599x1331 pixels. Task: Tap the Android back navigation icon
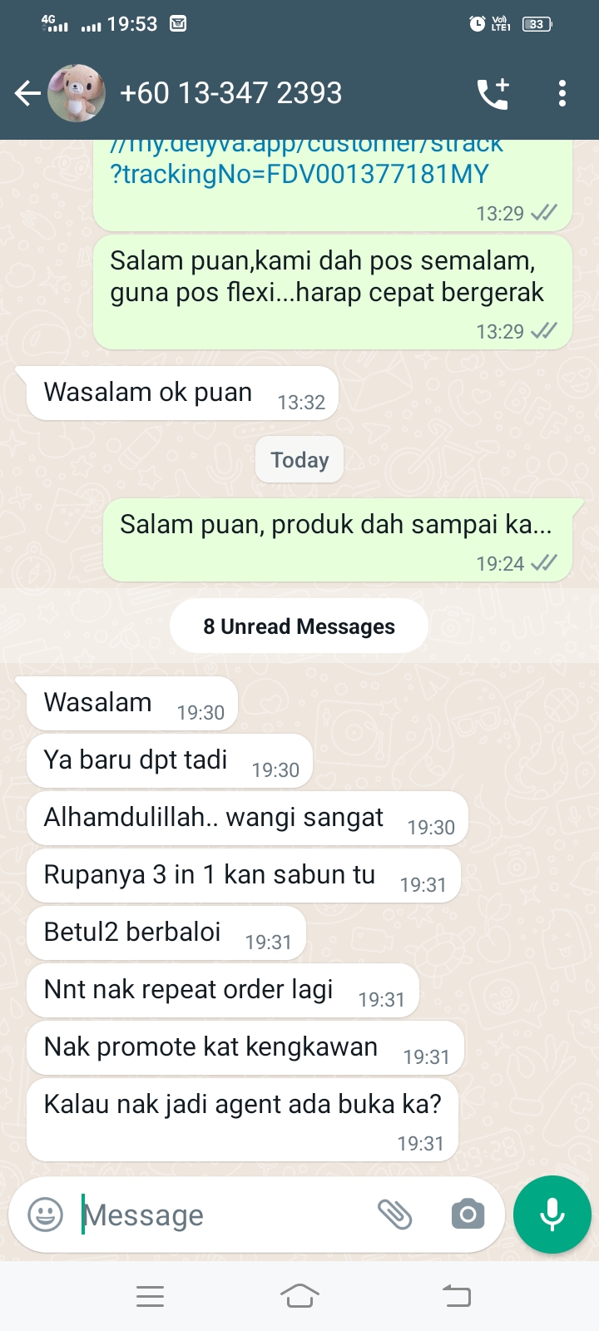tap(456, 1296)
